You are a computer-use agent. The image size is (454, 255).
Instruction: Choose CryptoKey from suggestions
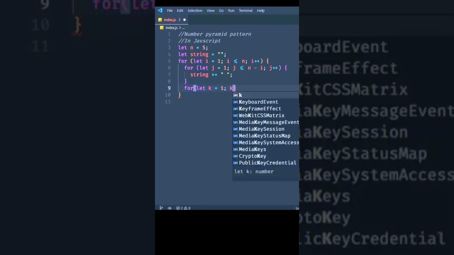(x=266, y=156)
